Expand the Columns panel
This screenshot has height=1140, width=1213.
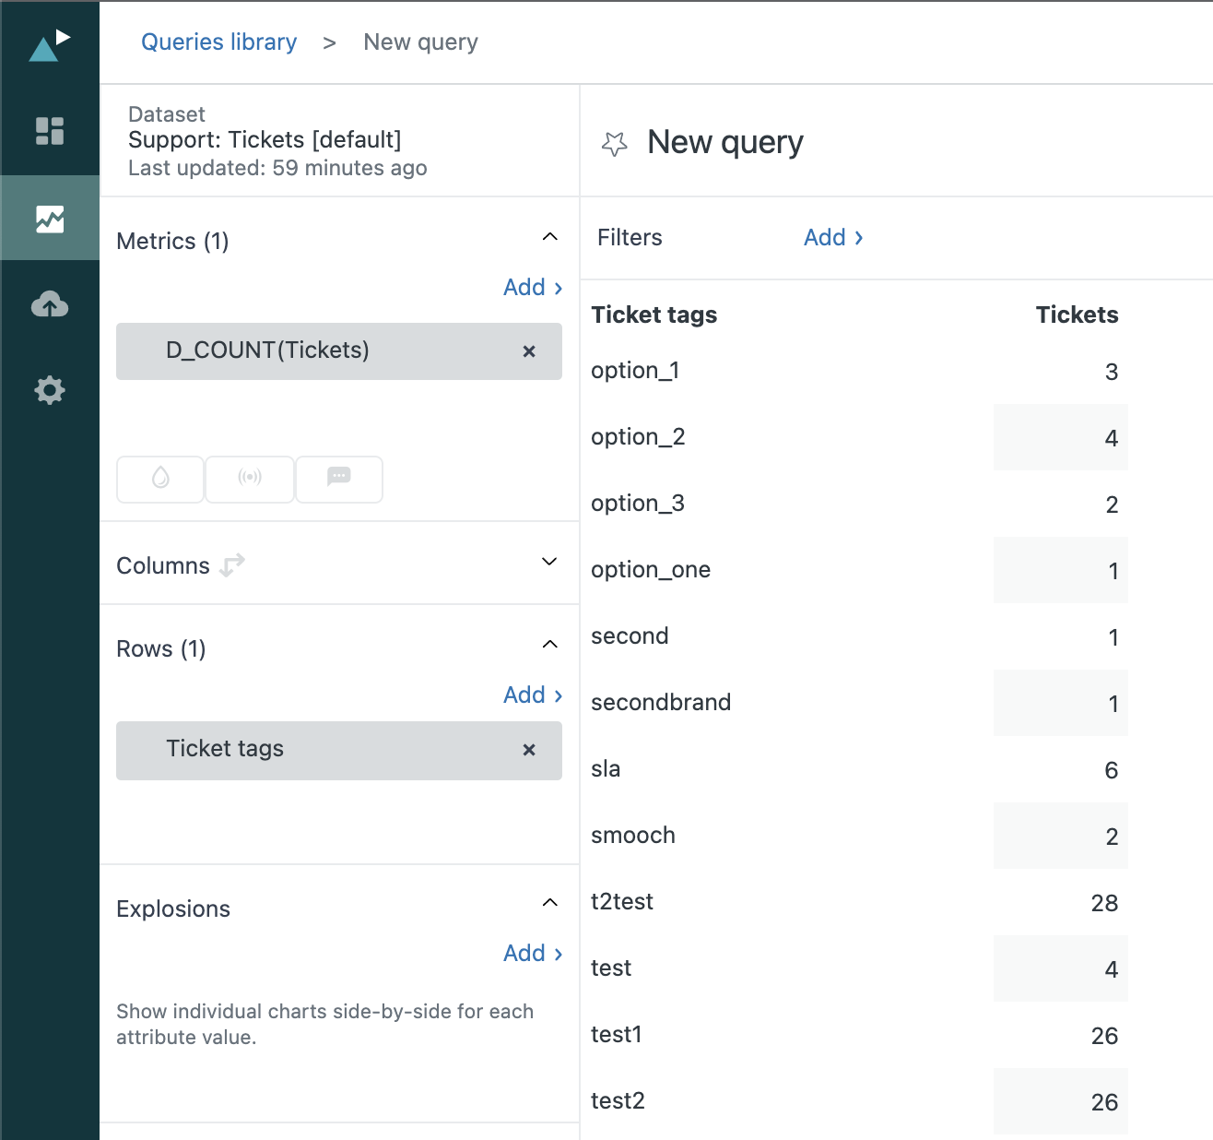(550, 562)
